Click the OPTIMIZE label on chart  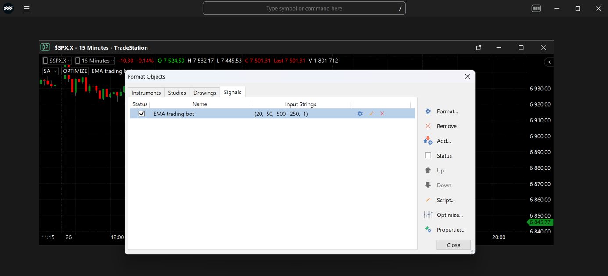[x=75, y=71]
